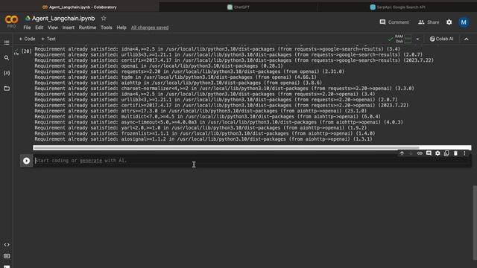Click the frozenlist>=1.1.1 requirement line
This screenshot has width=477, height=268.
205,133
